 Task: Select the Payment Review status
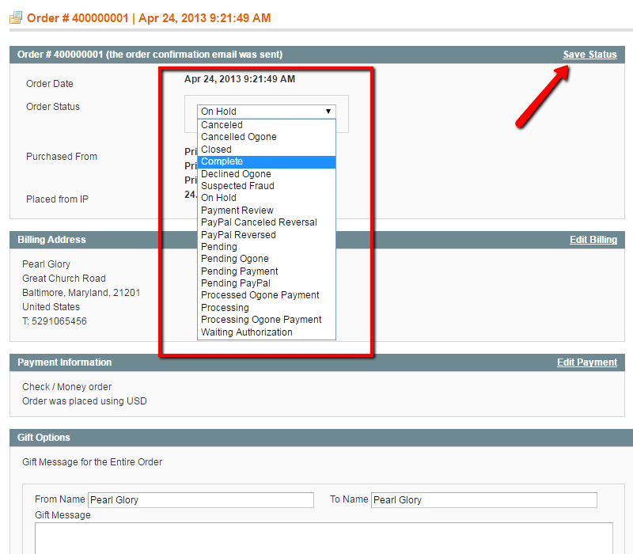click(237, 211)
